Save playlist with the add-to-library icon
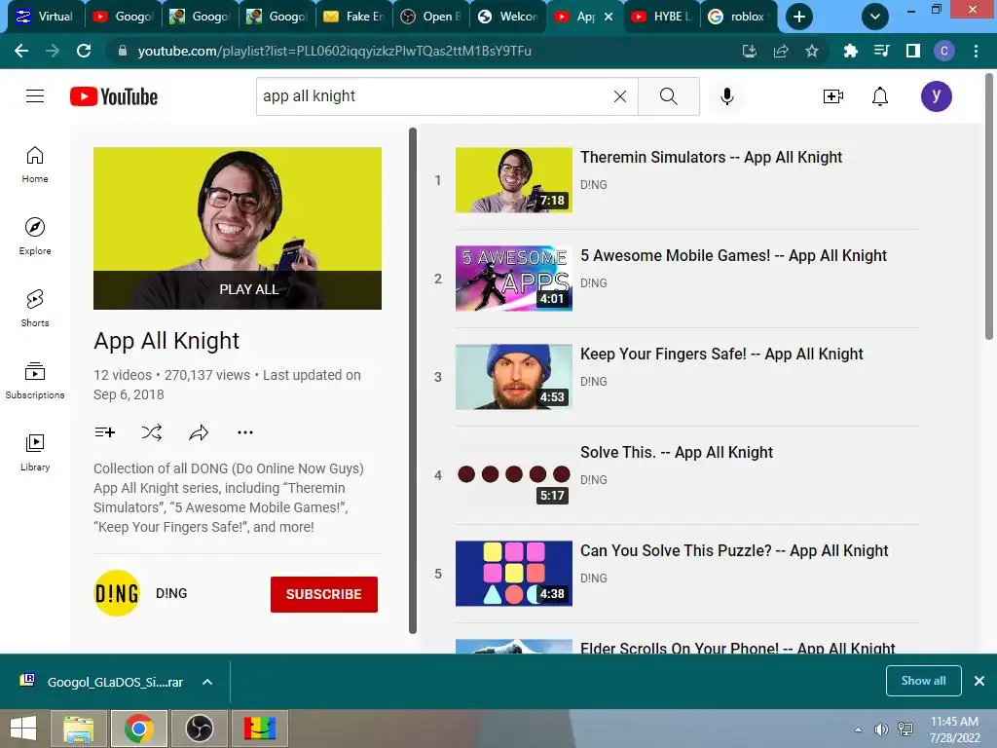The image size is (997, 748). click(105, 432)
